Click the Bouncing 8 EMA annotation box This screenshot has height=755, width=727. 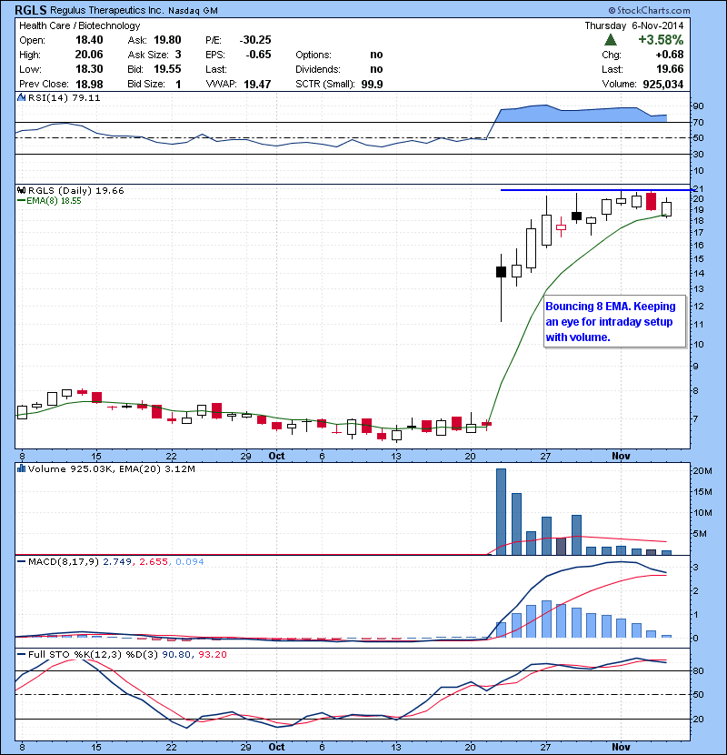614,321
